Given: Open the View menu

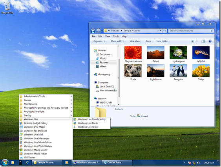Looking at the screenshot, I should tap(108, 36).
